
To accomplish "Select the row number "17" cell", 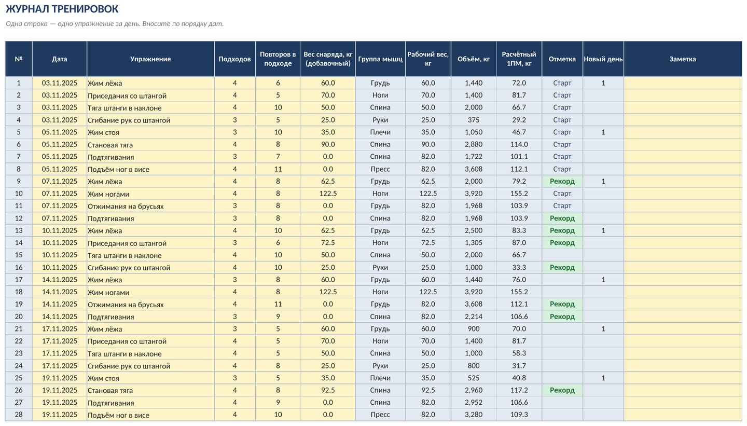I will (19, 280).
